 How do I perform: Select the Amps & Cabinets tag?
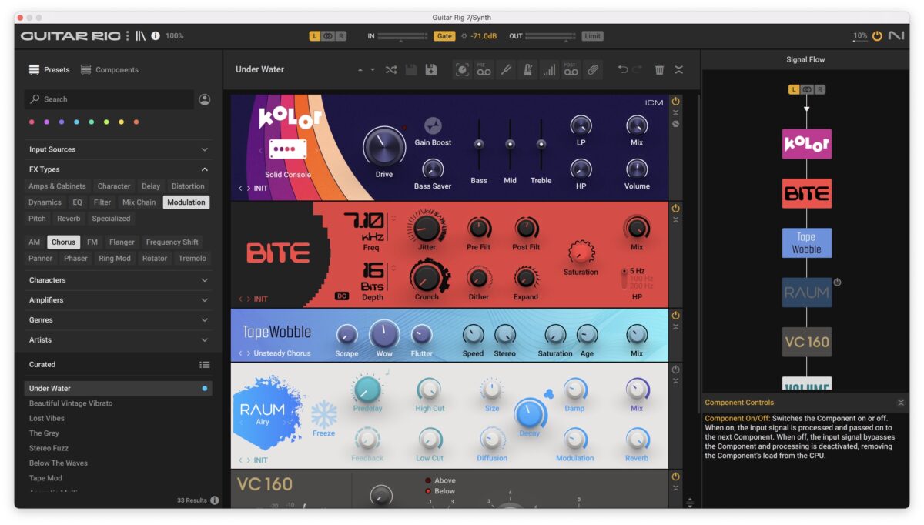57,186
